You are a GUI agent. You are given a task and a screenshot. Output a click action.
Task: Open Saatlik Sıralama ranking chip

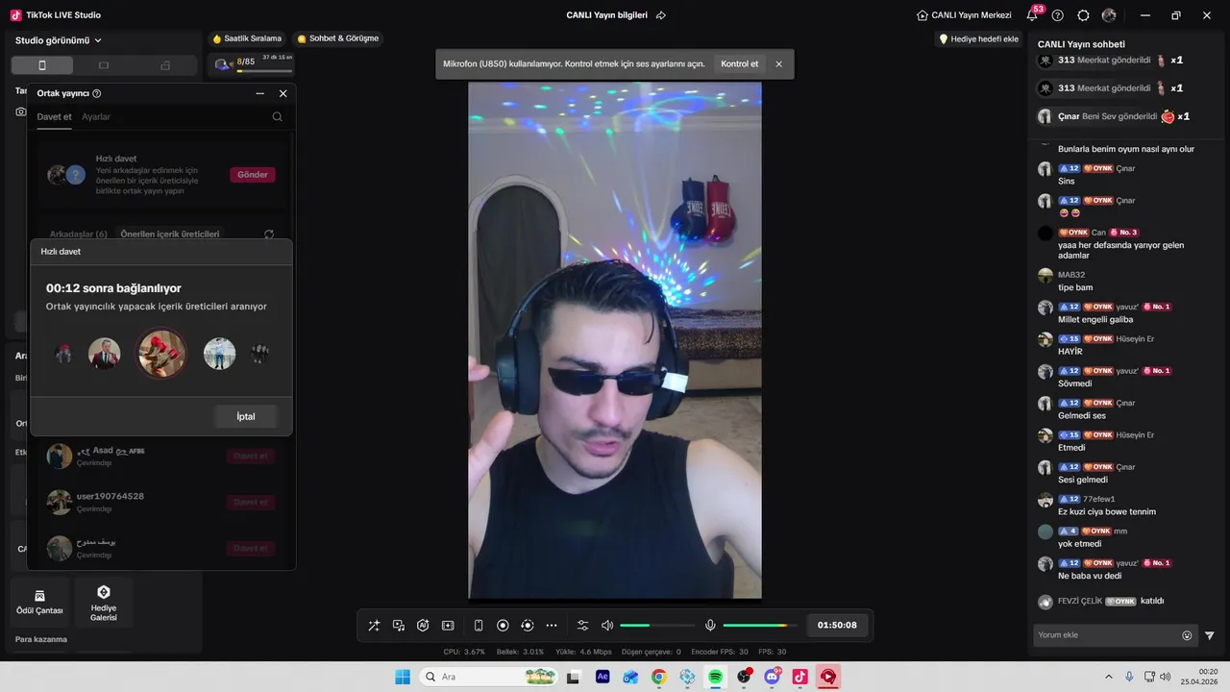click(247, 38)
